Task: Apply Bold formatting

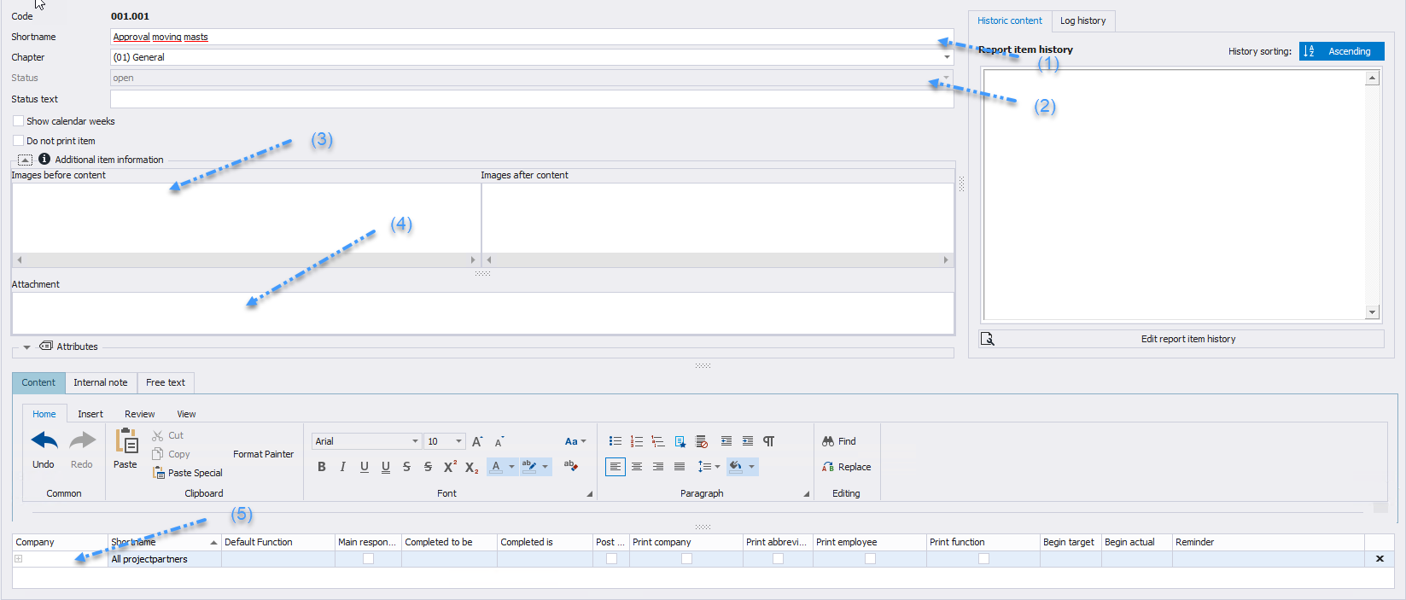Action: (322, 467)
